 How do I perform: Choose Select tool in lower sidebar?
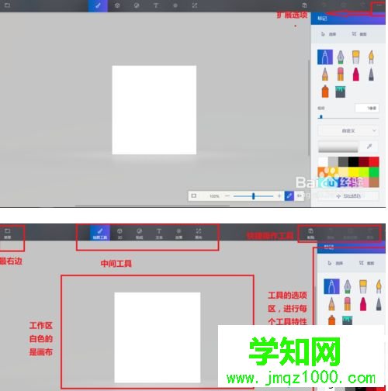335,263
